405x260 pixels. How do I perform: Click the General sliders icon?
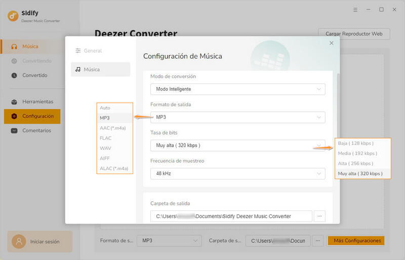78,51
